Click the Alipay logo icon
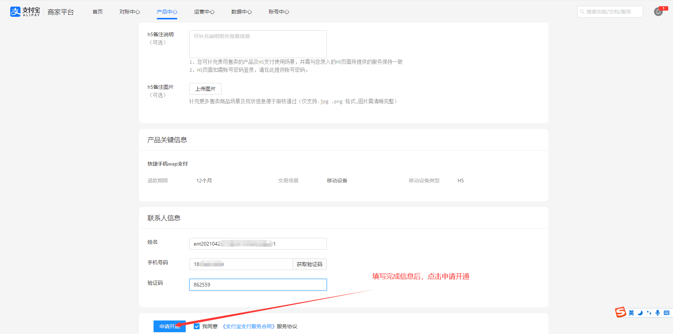This screenshot has height=334, width=673. click(x=15, y=12)
